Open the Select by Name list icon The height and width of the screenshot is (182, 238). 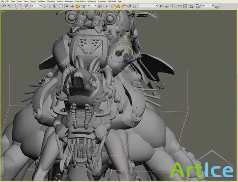point(55,6)
